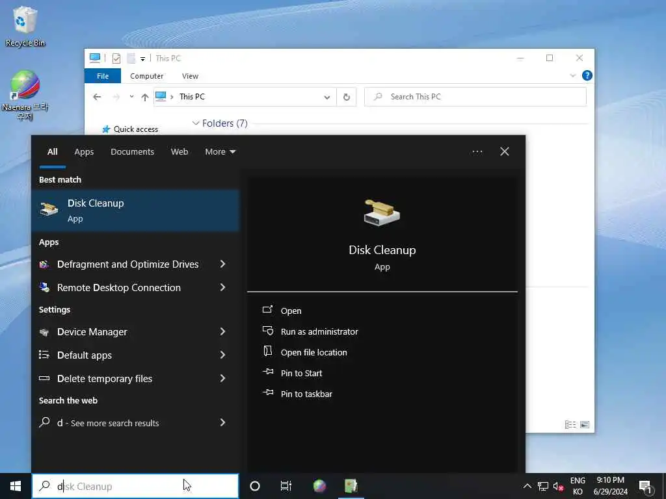Click the File Explorer help question icon

[587, 75]
